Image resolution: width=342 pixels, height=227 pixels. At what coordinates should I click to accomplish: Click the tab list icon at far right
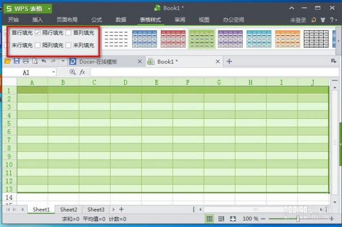click(x=333, y=61)
